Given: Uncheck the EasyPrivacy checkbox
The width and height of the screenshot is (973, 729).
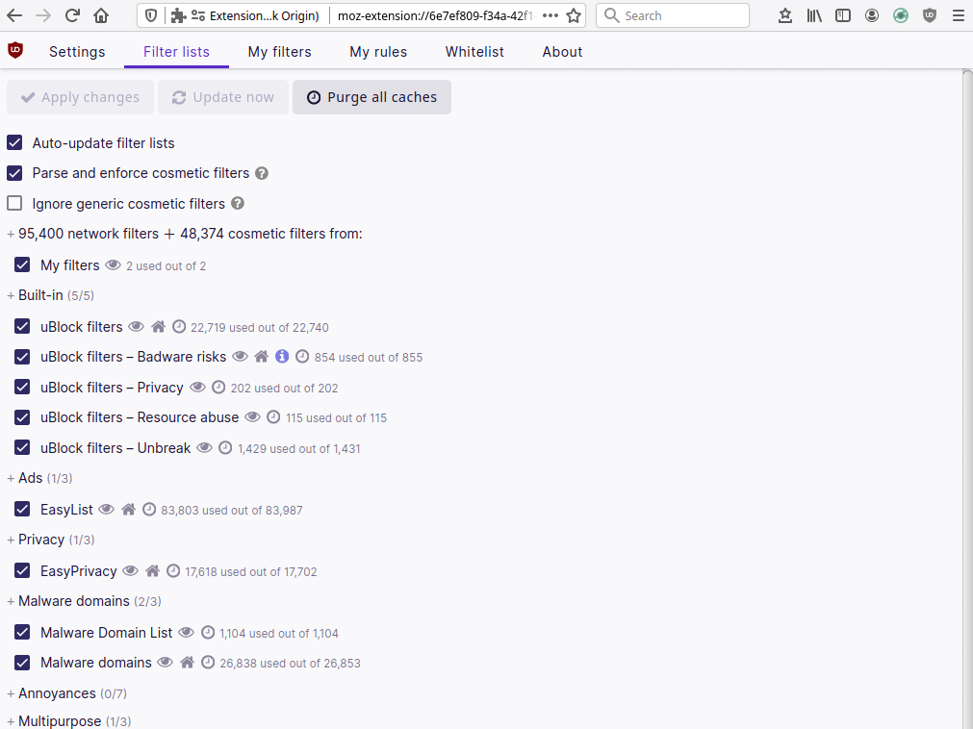Looking at the screenshot, I should coord(22,571).
